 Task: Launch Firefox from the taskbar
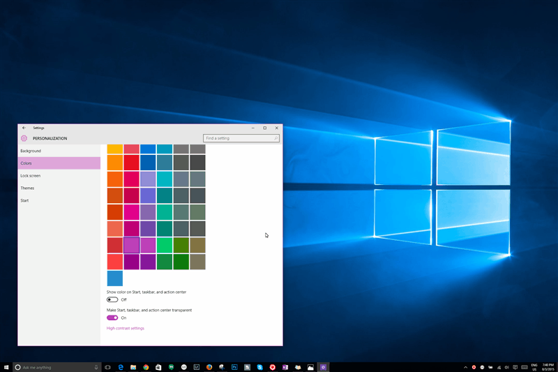209,367
